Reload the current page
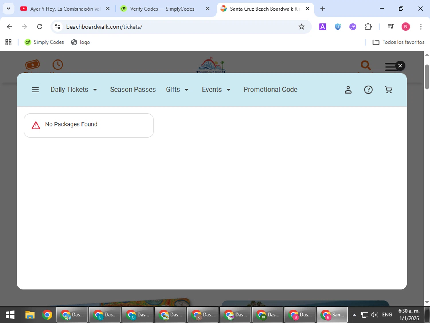Screen dimensions: 430x323 pos(40,27)
